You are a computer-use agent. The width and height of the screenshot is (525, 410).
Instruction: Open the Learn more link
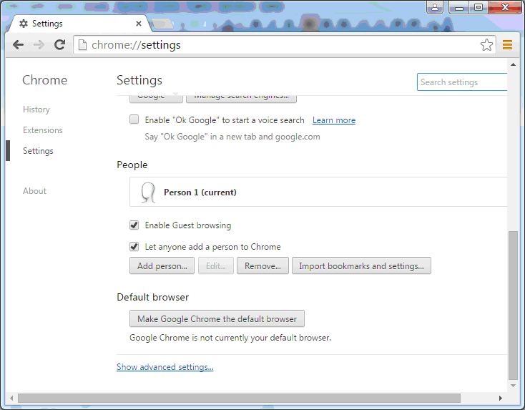334,120
